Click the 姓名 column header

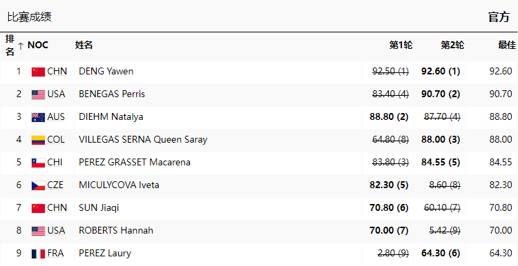(x=84, y=45)
